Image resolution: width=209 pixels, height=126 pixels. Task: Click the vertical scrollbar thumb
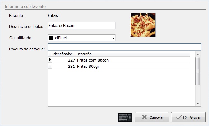point(198,71)
